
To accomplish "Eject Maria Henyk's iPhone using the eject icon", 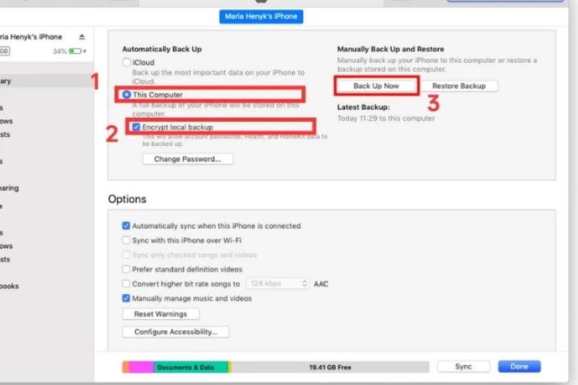I will tap(82, 37).
